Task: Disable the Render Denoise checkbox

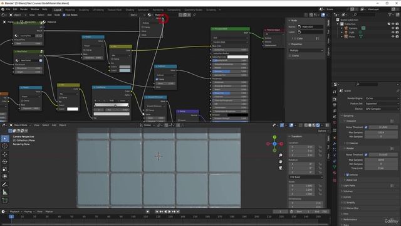Action: click(x=347, y=175)
